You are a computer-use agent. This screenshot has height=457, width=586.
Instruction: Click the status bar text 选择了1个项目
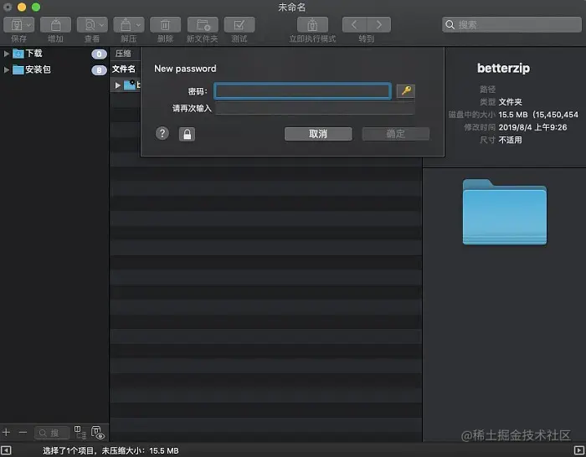[x=68, y=451]
